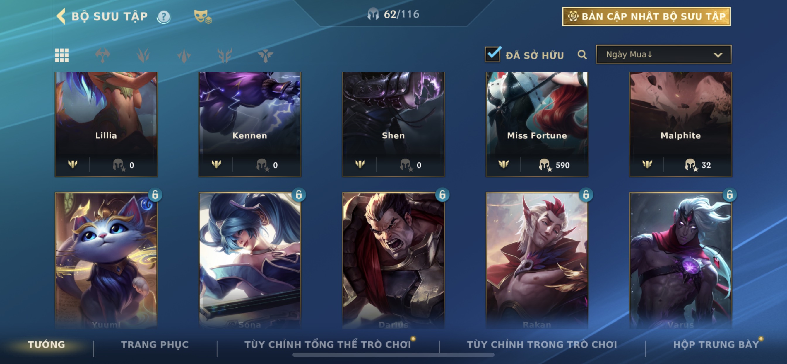Click the sort dropdown chevron arrow

[718, 55]
